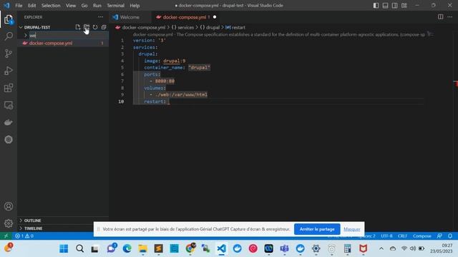This screenshot has width=458, height=257.
Task: Open the Run menu
Action: 97,6
